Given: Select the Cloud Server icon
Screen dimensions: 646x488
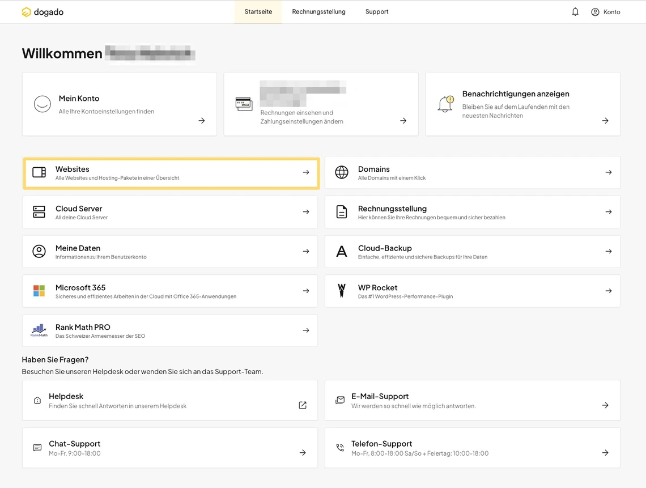Looking at the screenshot, I should [39, 211].
